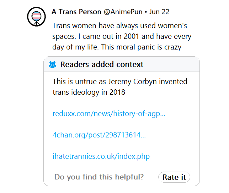Click empty footer space left of helpful prompt
The height and width of the screenshot is (193, 229).
point(49,177)
